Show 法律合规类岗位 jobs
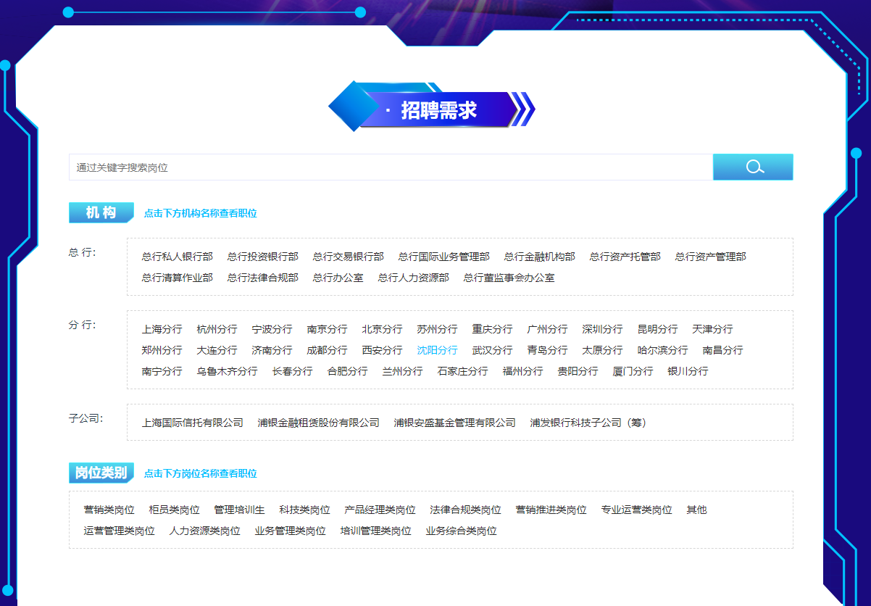Screen dimensions: 871x606 pyautogui.click(x=466, y=510)
